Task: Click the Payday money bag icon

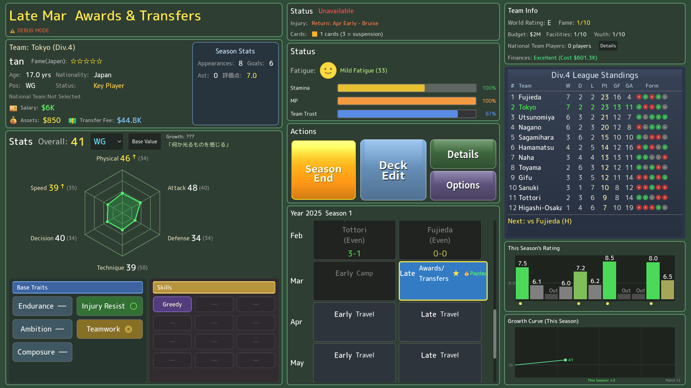Action: 466,273
